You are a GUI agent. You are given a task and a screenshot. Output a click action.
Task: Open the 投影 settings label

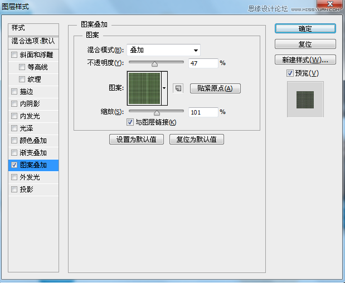tap(26, 189)
